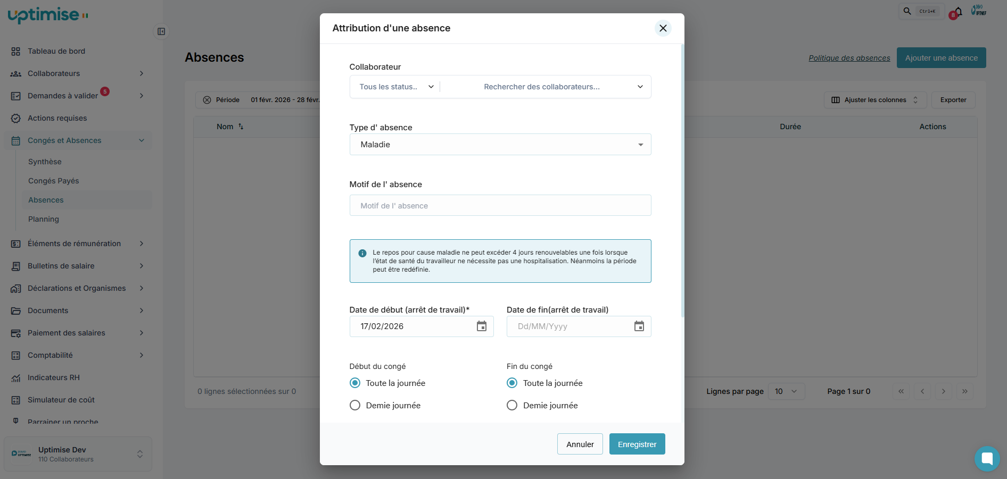Click the Tableau de bord icon

(16, 52)
